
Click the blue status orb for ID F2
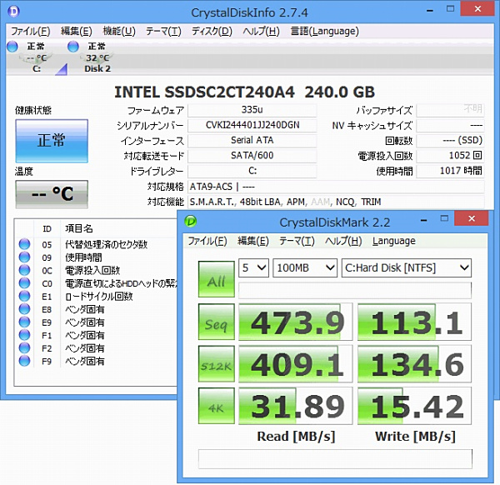(24, 347)
